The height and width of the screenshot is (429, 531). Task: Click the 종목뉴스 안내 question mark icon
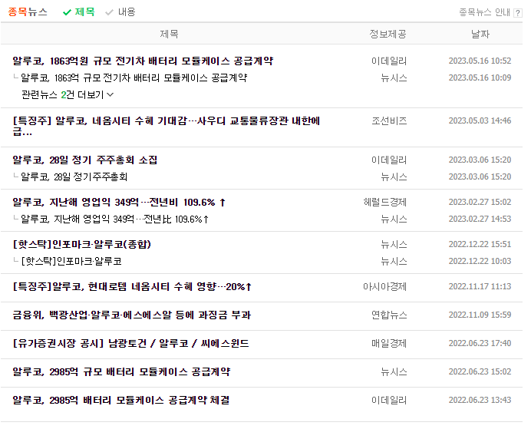517,13
